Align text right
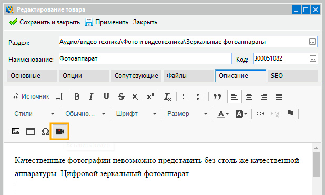 264,97
